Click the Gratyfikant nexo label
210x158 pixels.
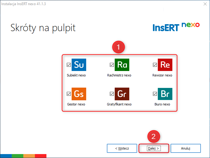coord(119,104)
